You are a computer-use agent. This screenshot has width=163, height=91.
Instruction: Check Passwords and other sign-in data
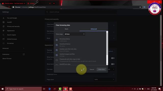[x=57, y=60]
